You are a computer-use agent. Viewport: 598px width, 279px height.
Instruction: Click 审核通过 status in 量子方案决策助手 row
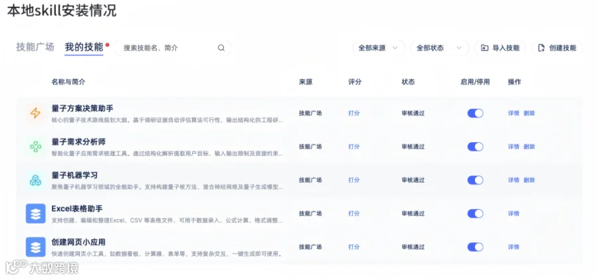click(413, 113)
